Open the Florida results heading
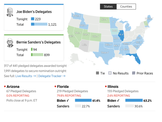Screen dimensions: 162x122 pyautogui.click(x=63, y=87)
